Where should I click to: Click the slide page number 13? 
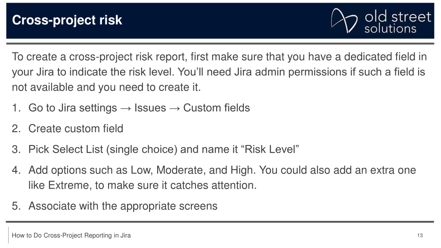[x=420, y=236]
